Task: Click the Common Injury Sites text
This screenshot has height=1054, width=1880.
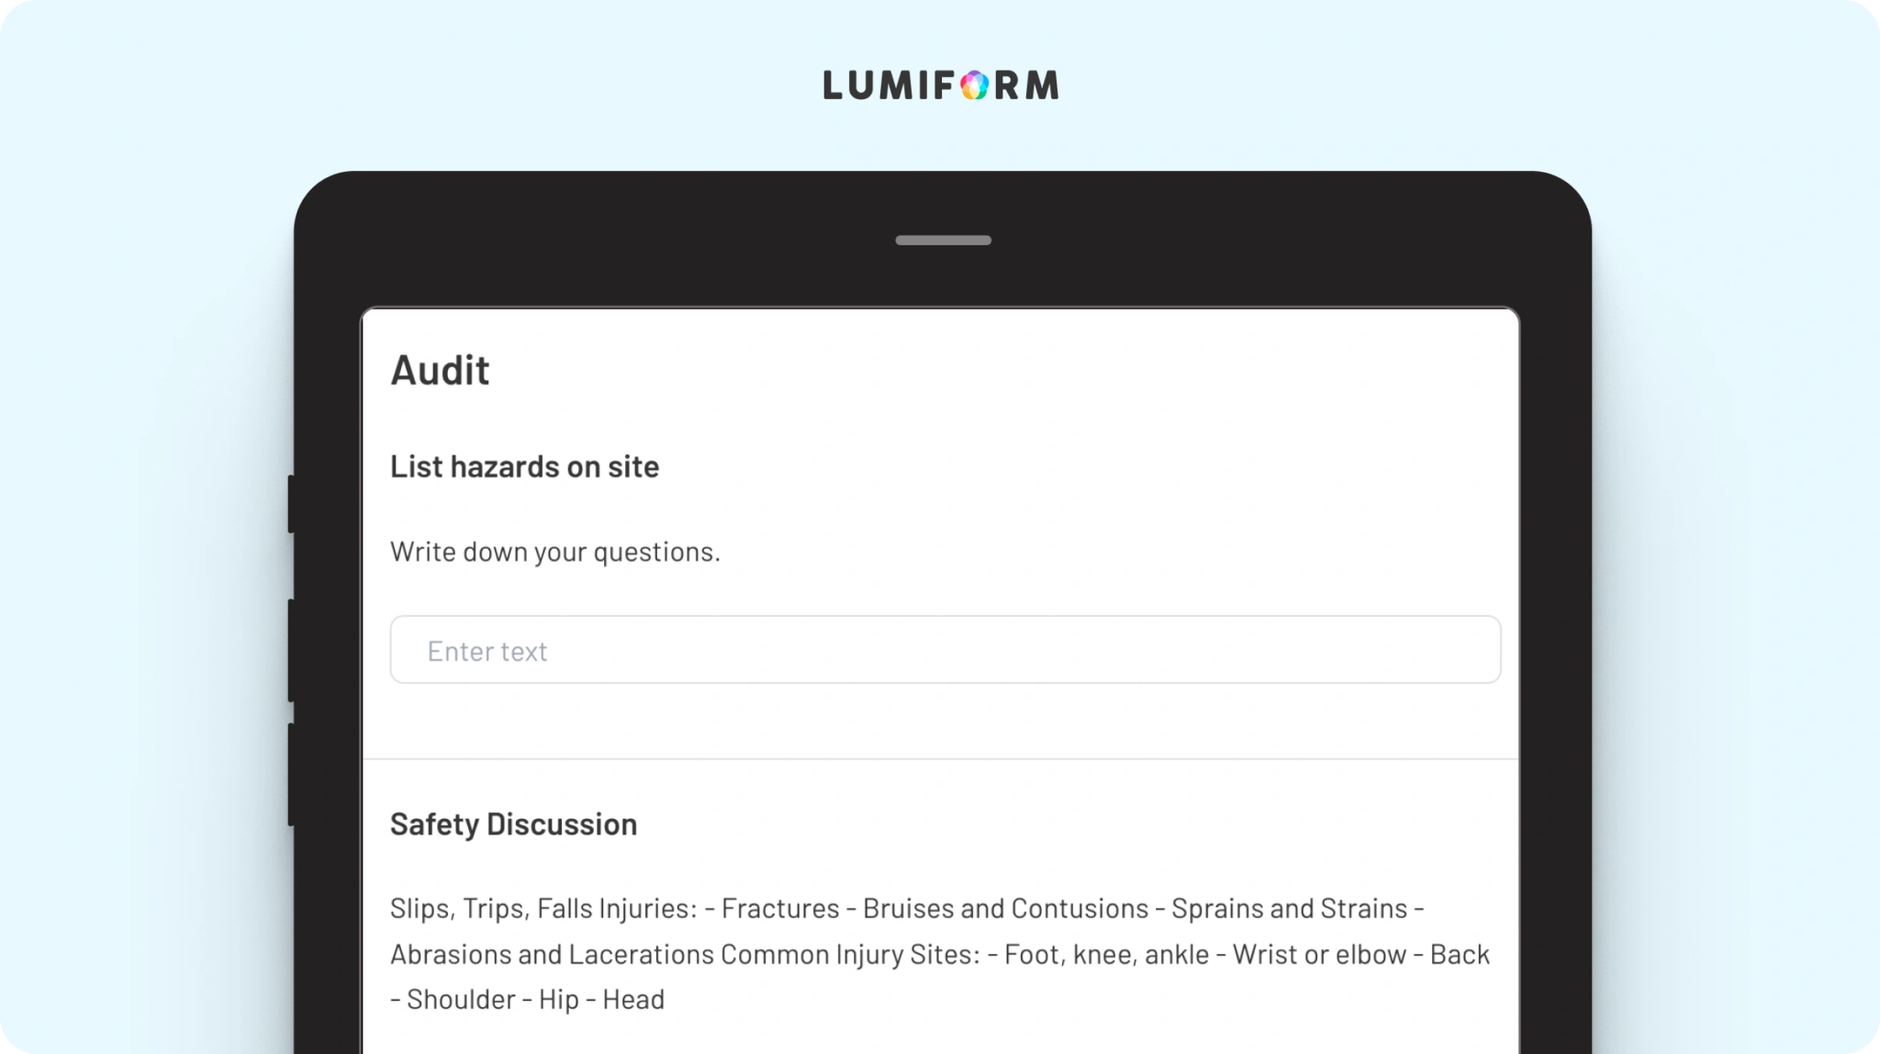Action: pyautogui.click(x=850, y=954)
